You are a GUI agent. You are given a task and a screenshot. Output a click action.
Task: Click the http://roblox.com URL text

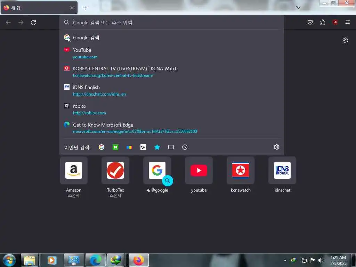[89, 113]
